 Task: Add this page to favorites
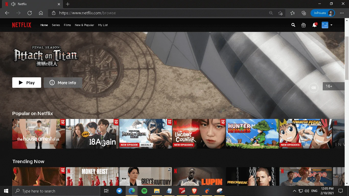coord(280,13)
